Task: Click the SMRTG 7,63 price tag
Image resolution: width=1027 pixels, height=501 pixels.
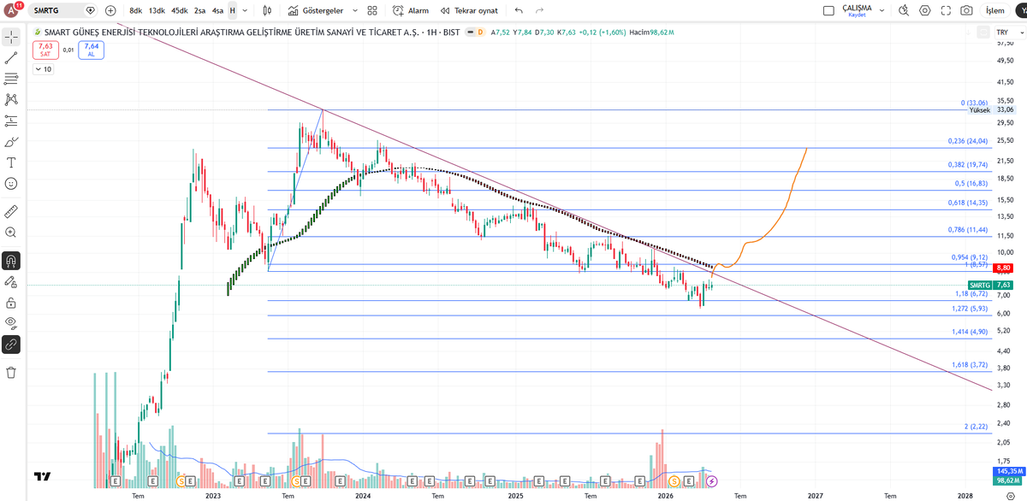Action: (991, 285)
